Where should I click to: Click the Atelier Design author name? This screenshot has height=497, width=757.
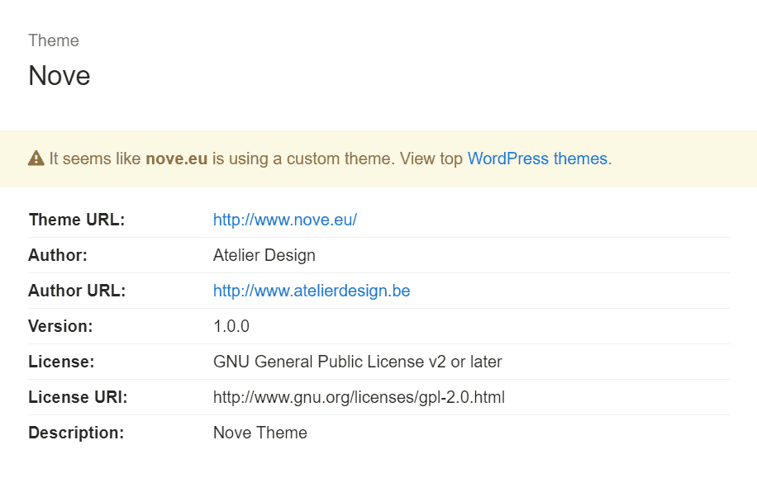264,255
